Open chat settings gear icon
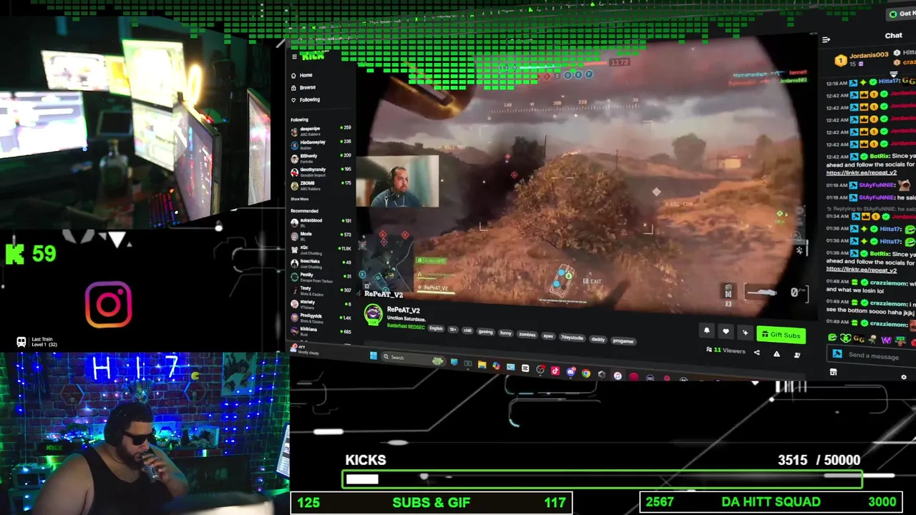The width and height of the screenshot is (916, 515). coord(903,377)
